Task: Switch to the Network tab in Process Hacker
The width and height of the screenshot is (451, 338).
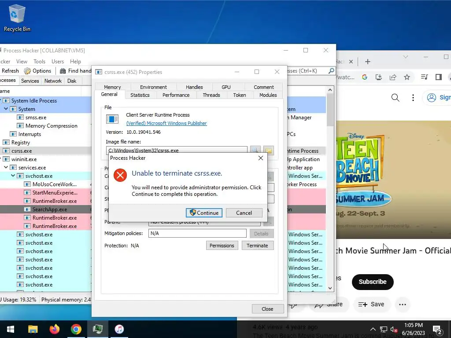Action: 53,81
